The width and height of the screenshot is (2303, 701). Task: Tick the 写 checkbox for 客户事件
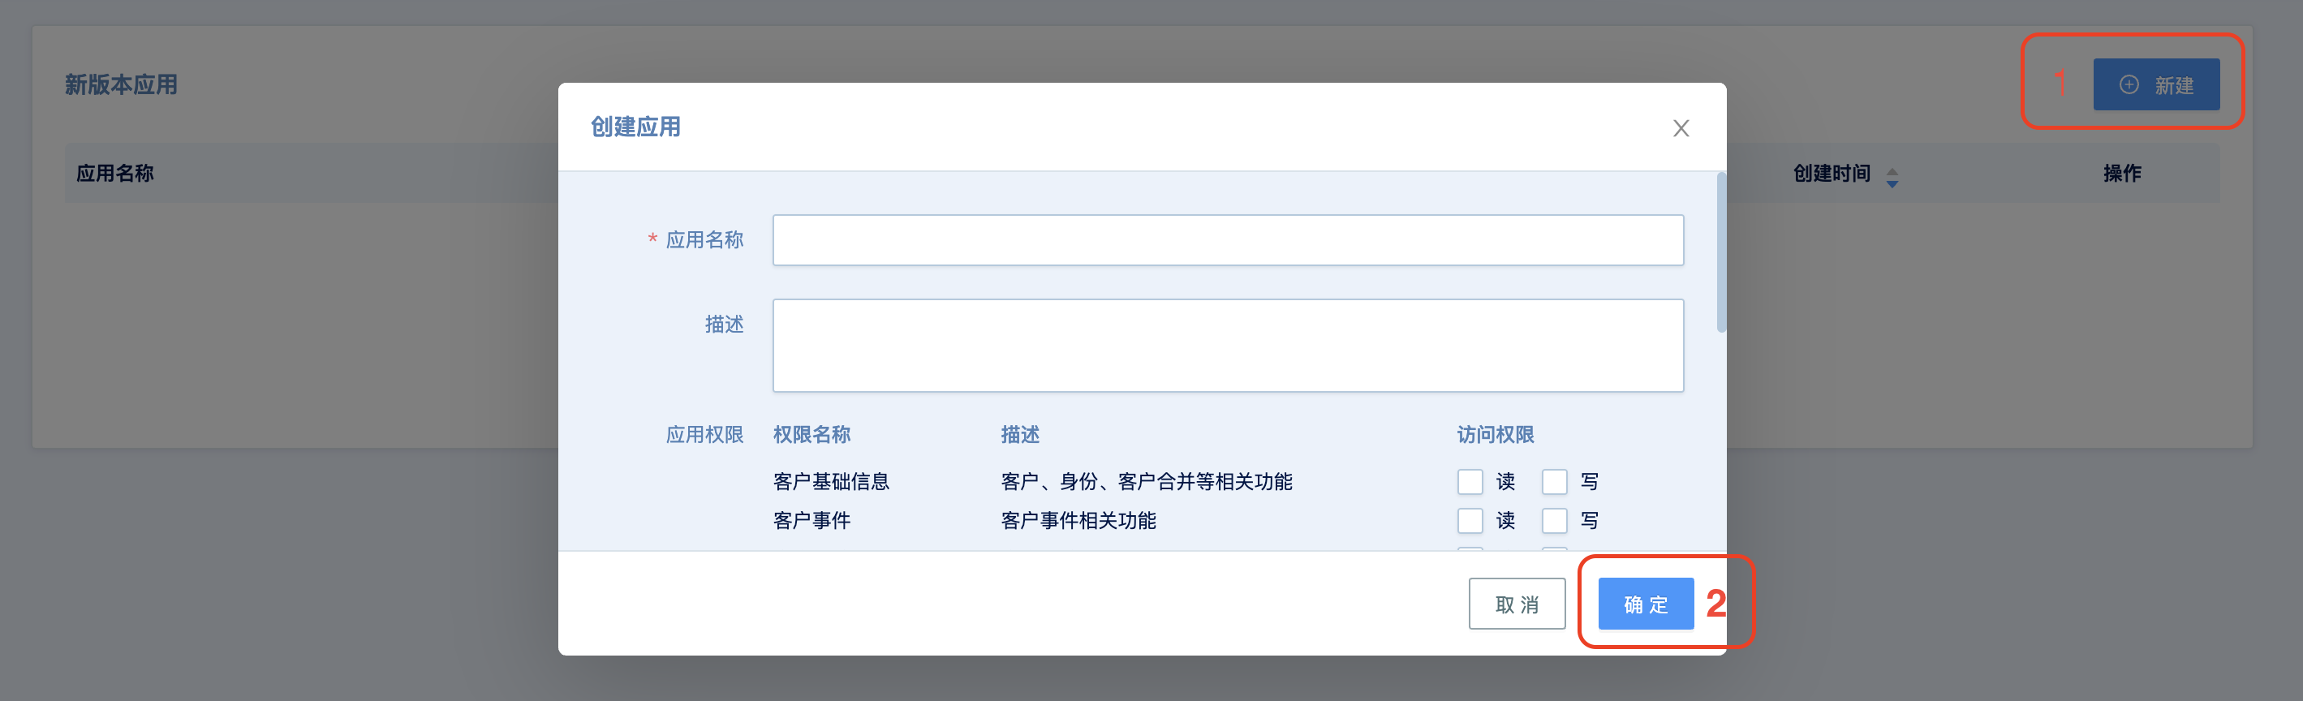pyautogui.click(x=1554, y=520)
